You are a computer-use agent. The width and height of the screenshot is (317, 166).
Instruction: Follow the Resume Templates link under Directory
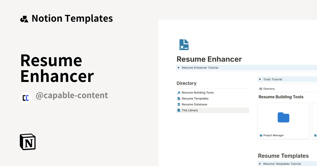[x=195, y=98]
